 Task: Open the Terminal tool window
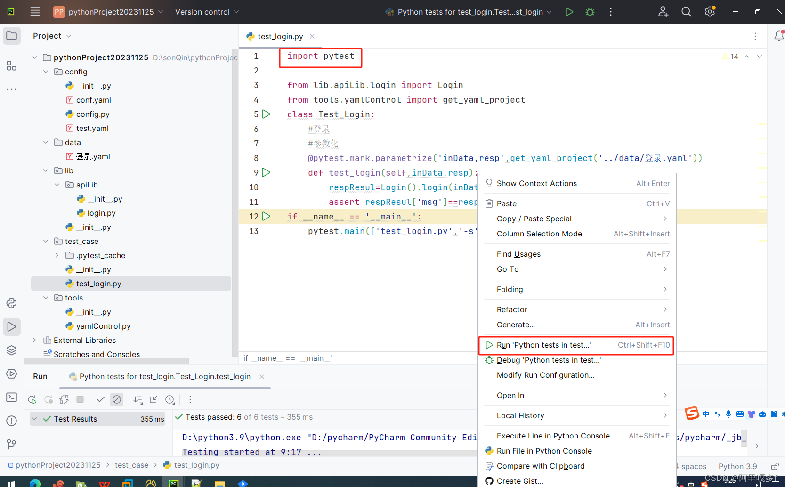12,397
